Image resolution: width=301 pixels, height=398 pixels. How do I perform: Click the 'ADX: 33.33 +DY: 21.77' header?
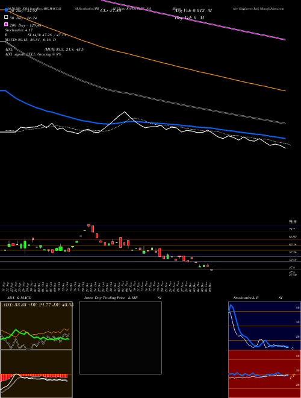38,305
